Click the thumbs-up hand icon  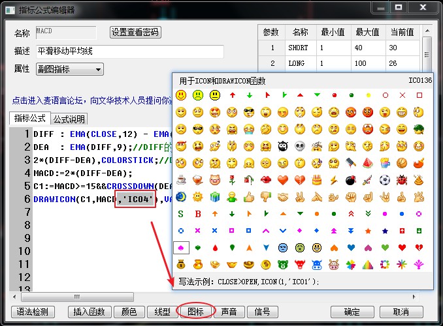coord(249,196)
